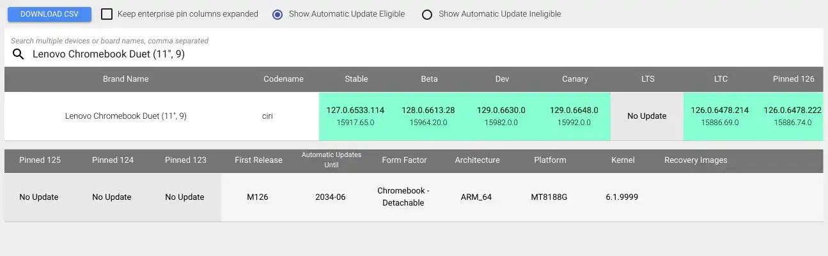
Task: Click the Codename column header
Action: pos(283,79)
